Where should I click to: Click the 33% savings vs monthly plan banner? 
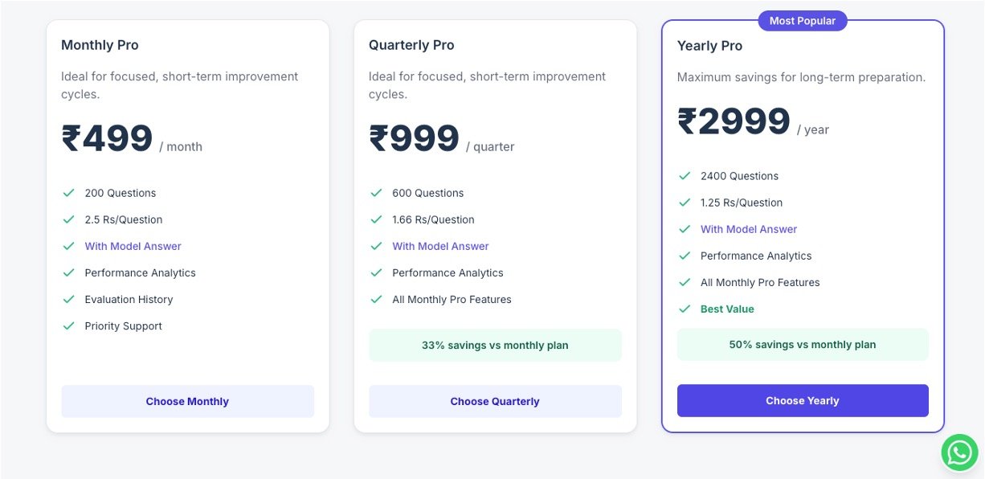point(495,346)
